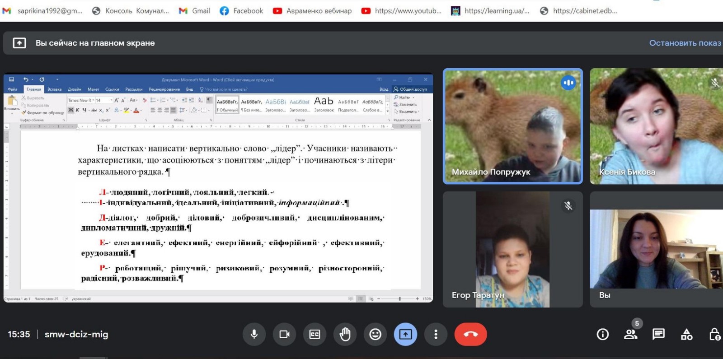This screenshot has height=359, width=723.
Task: Open the activities panel icon
Action: pyautogui.click(x=686, y=334)
